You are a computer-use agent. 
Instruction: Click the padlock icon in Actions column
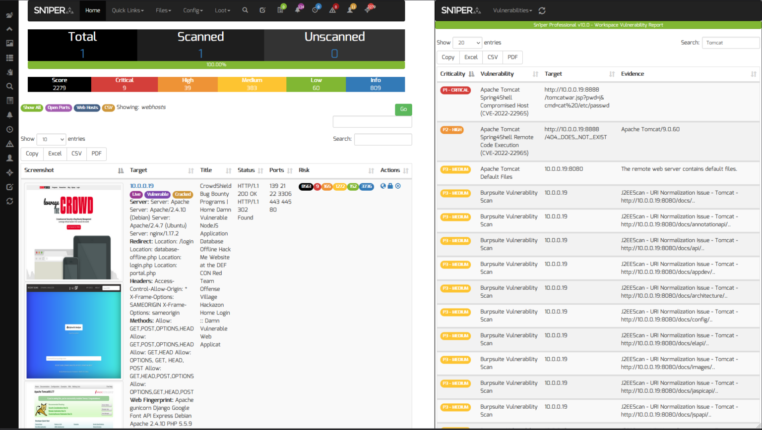coord(390,186)
